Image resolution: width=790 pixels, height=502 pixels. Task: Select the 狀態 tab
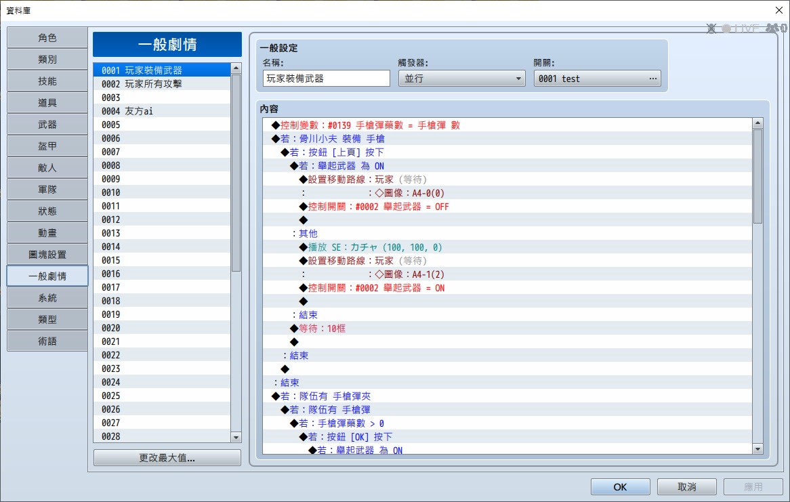[x=47, y=211]
